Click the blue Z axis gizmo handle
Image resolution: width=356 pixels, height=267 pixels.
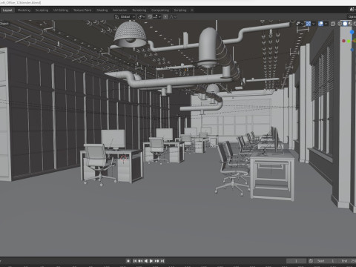click(352, 32)
